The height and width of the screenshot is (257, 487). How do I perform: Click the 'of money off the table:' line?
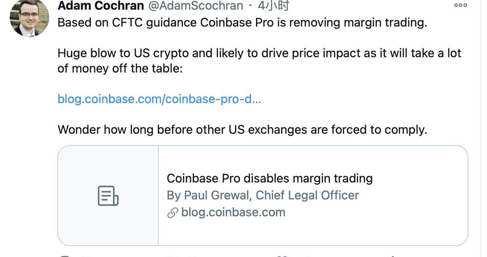(120, 68)
